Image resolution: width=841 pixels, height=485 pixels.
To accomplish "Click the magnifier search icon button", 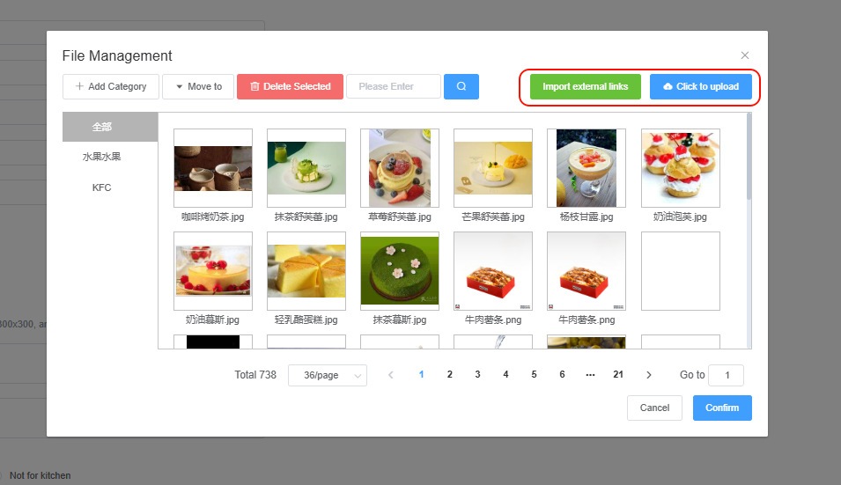I will click(x=461, y=86).
